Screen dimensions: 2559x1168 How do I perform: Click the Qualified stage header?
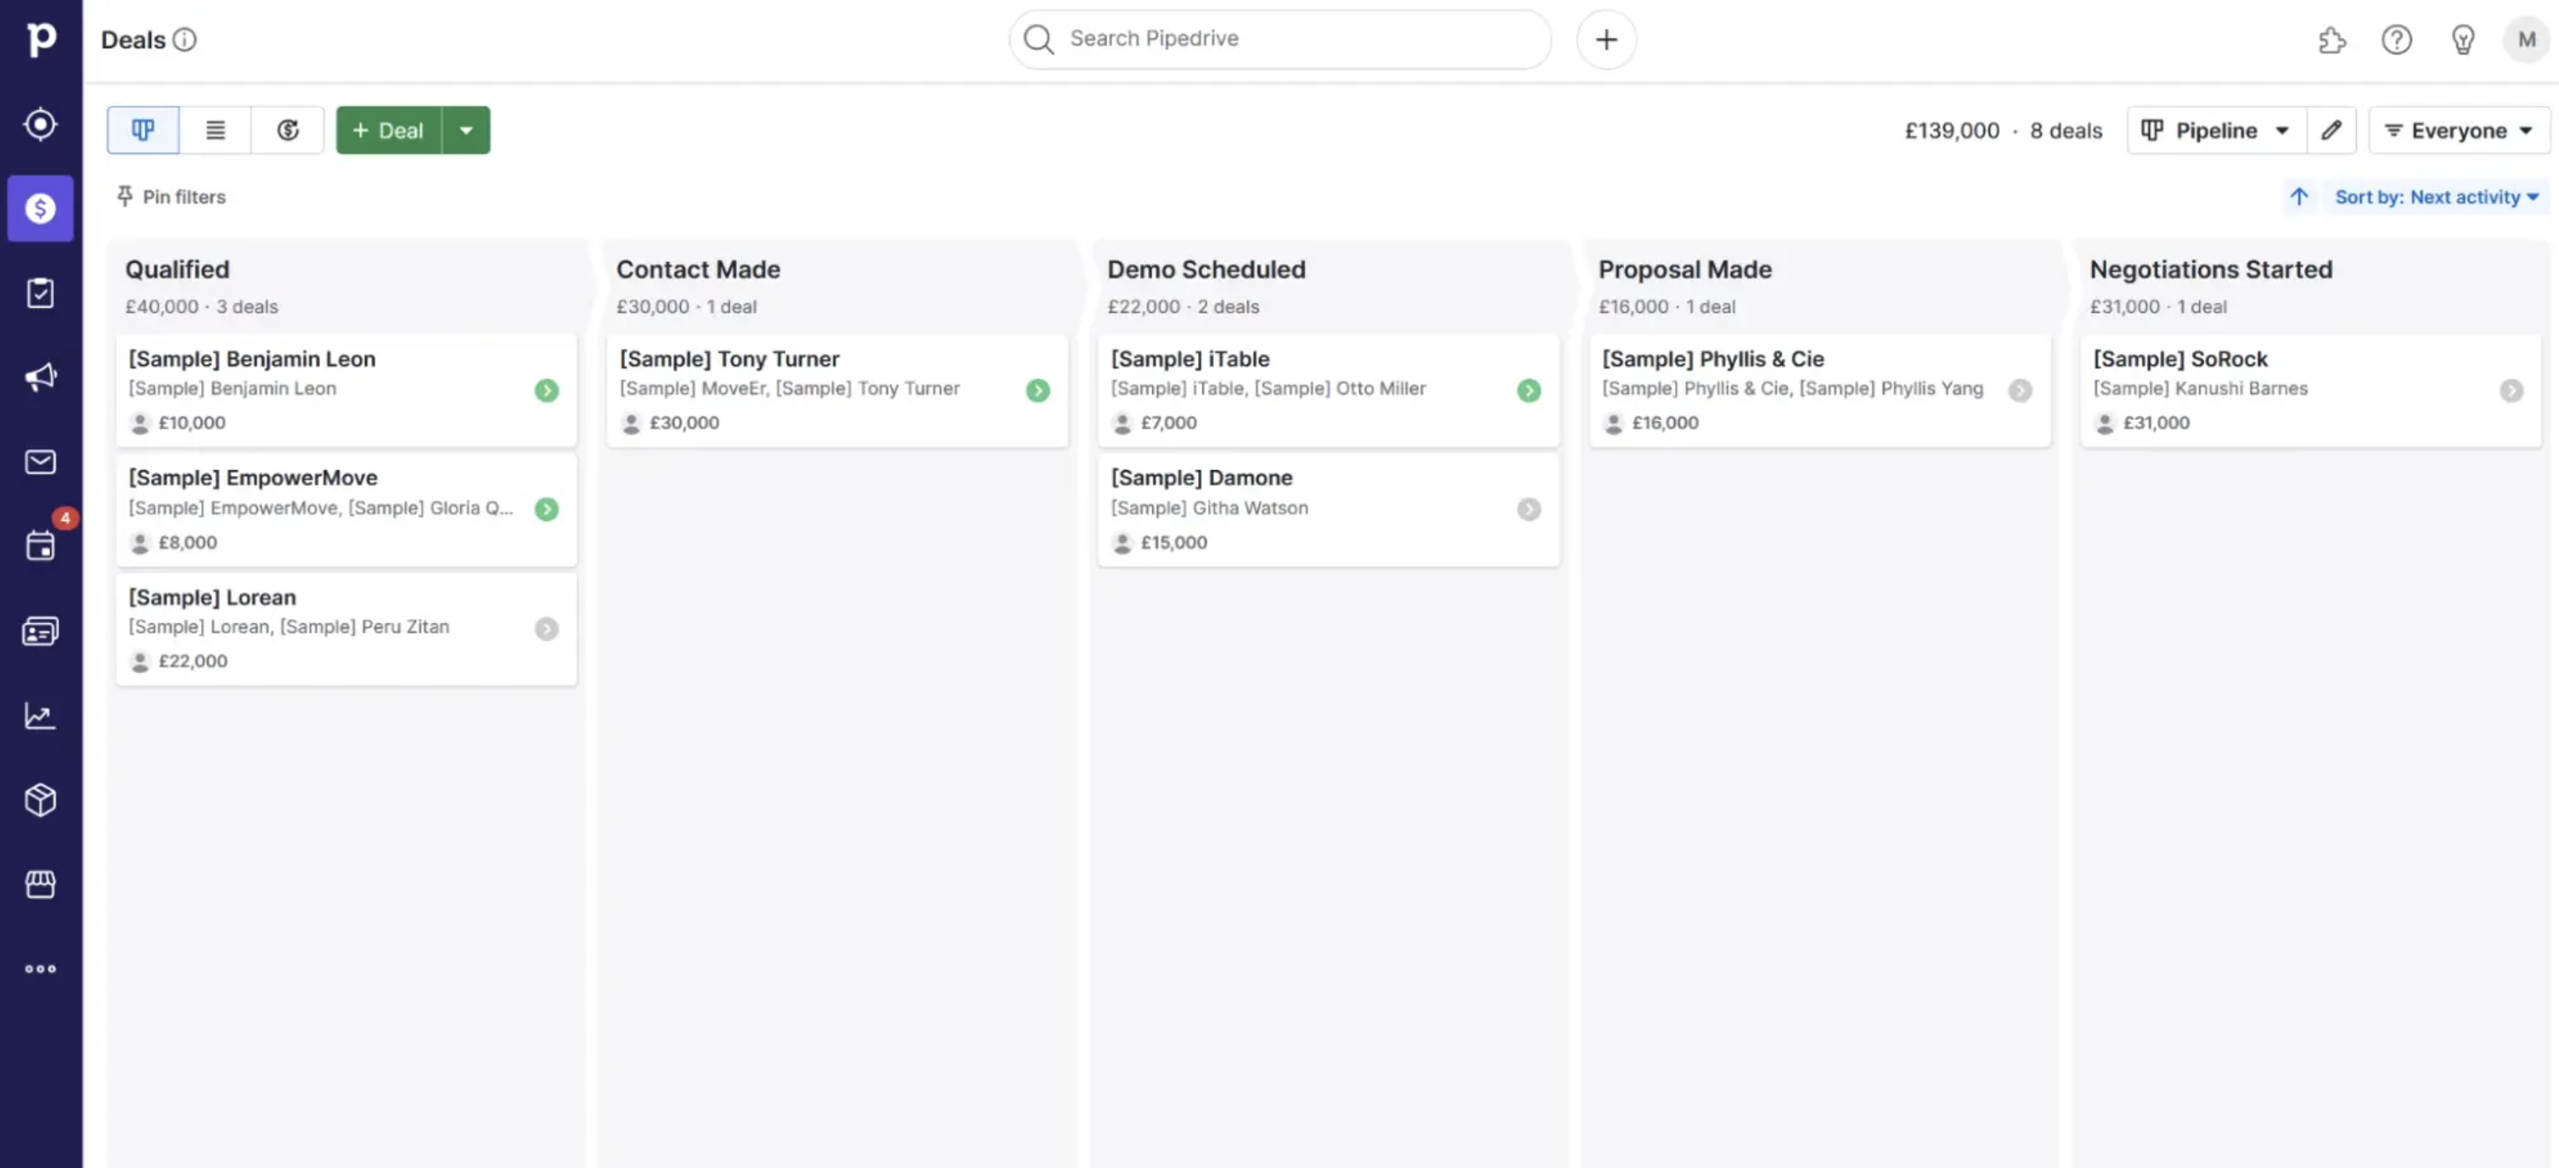(x=177, y=269)
